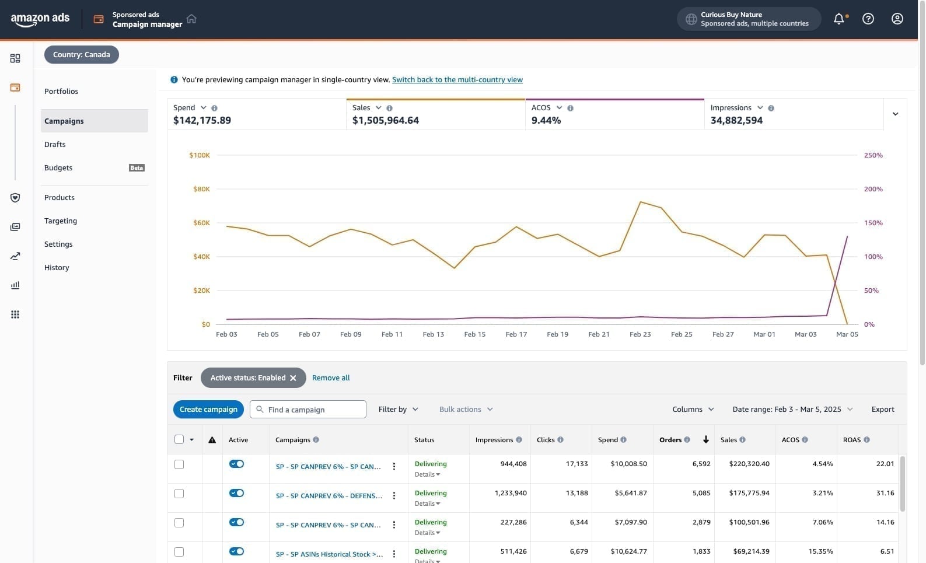Open Budgets Beta in the sidebar

pos(95,168)
